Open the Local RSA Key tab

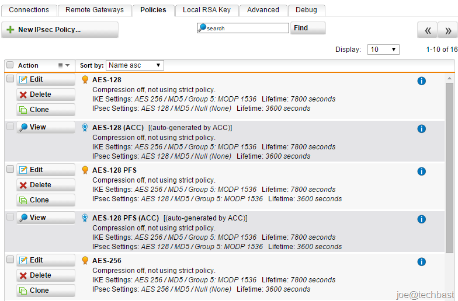click(x=207, y=10)
